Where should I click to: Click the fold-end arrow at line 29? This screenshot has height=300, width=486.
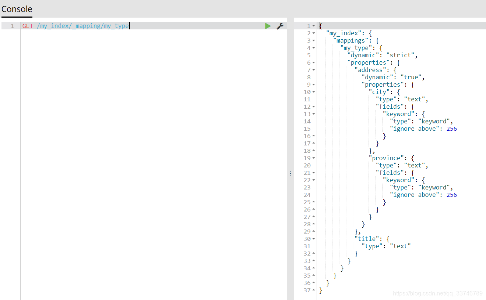[x=314, y=232]
